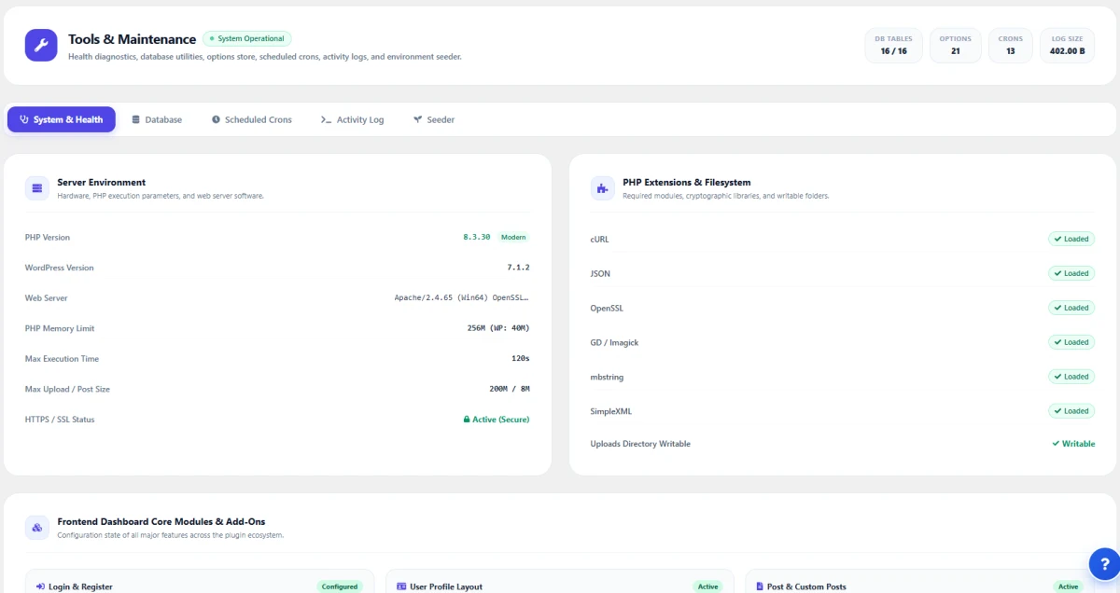Select the WordPress version value 7.1.2

[518, 268]
